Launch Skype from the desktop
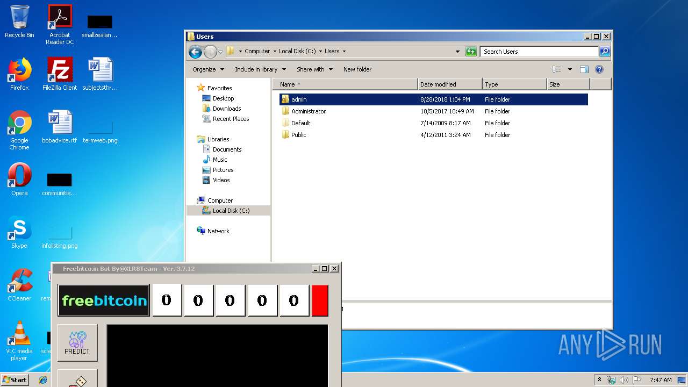Screen dimensions: 688x387 pos(19,232)
